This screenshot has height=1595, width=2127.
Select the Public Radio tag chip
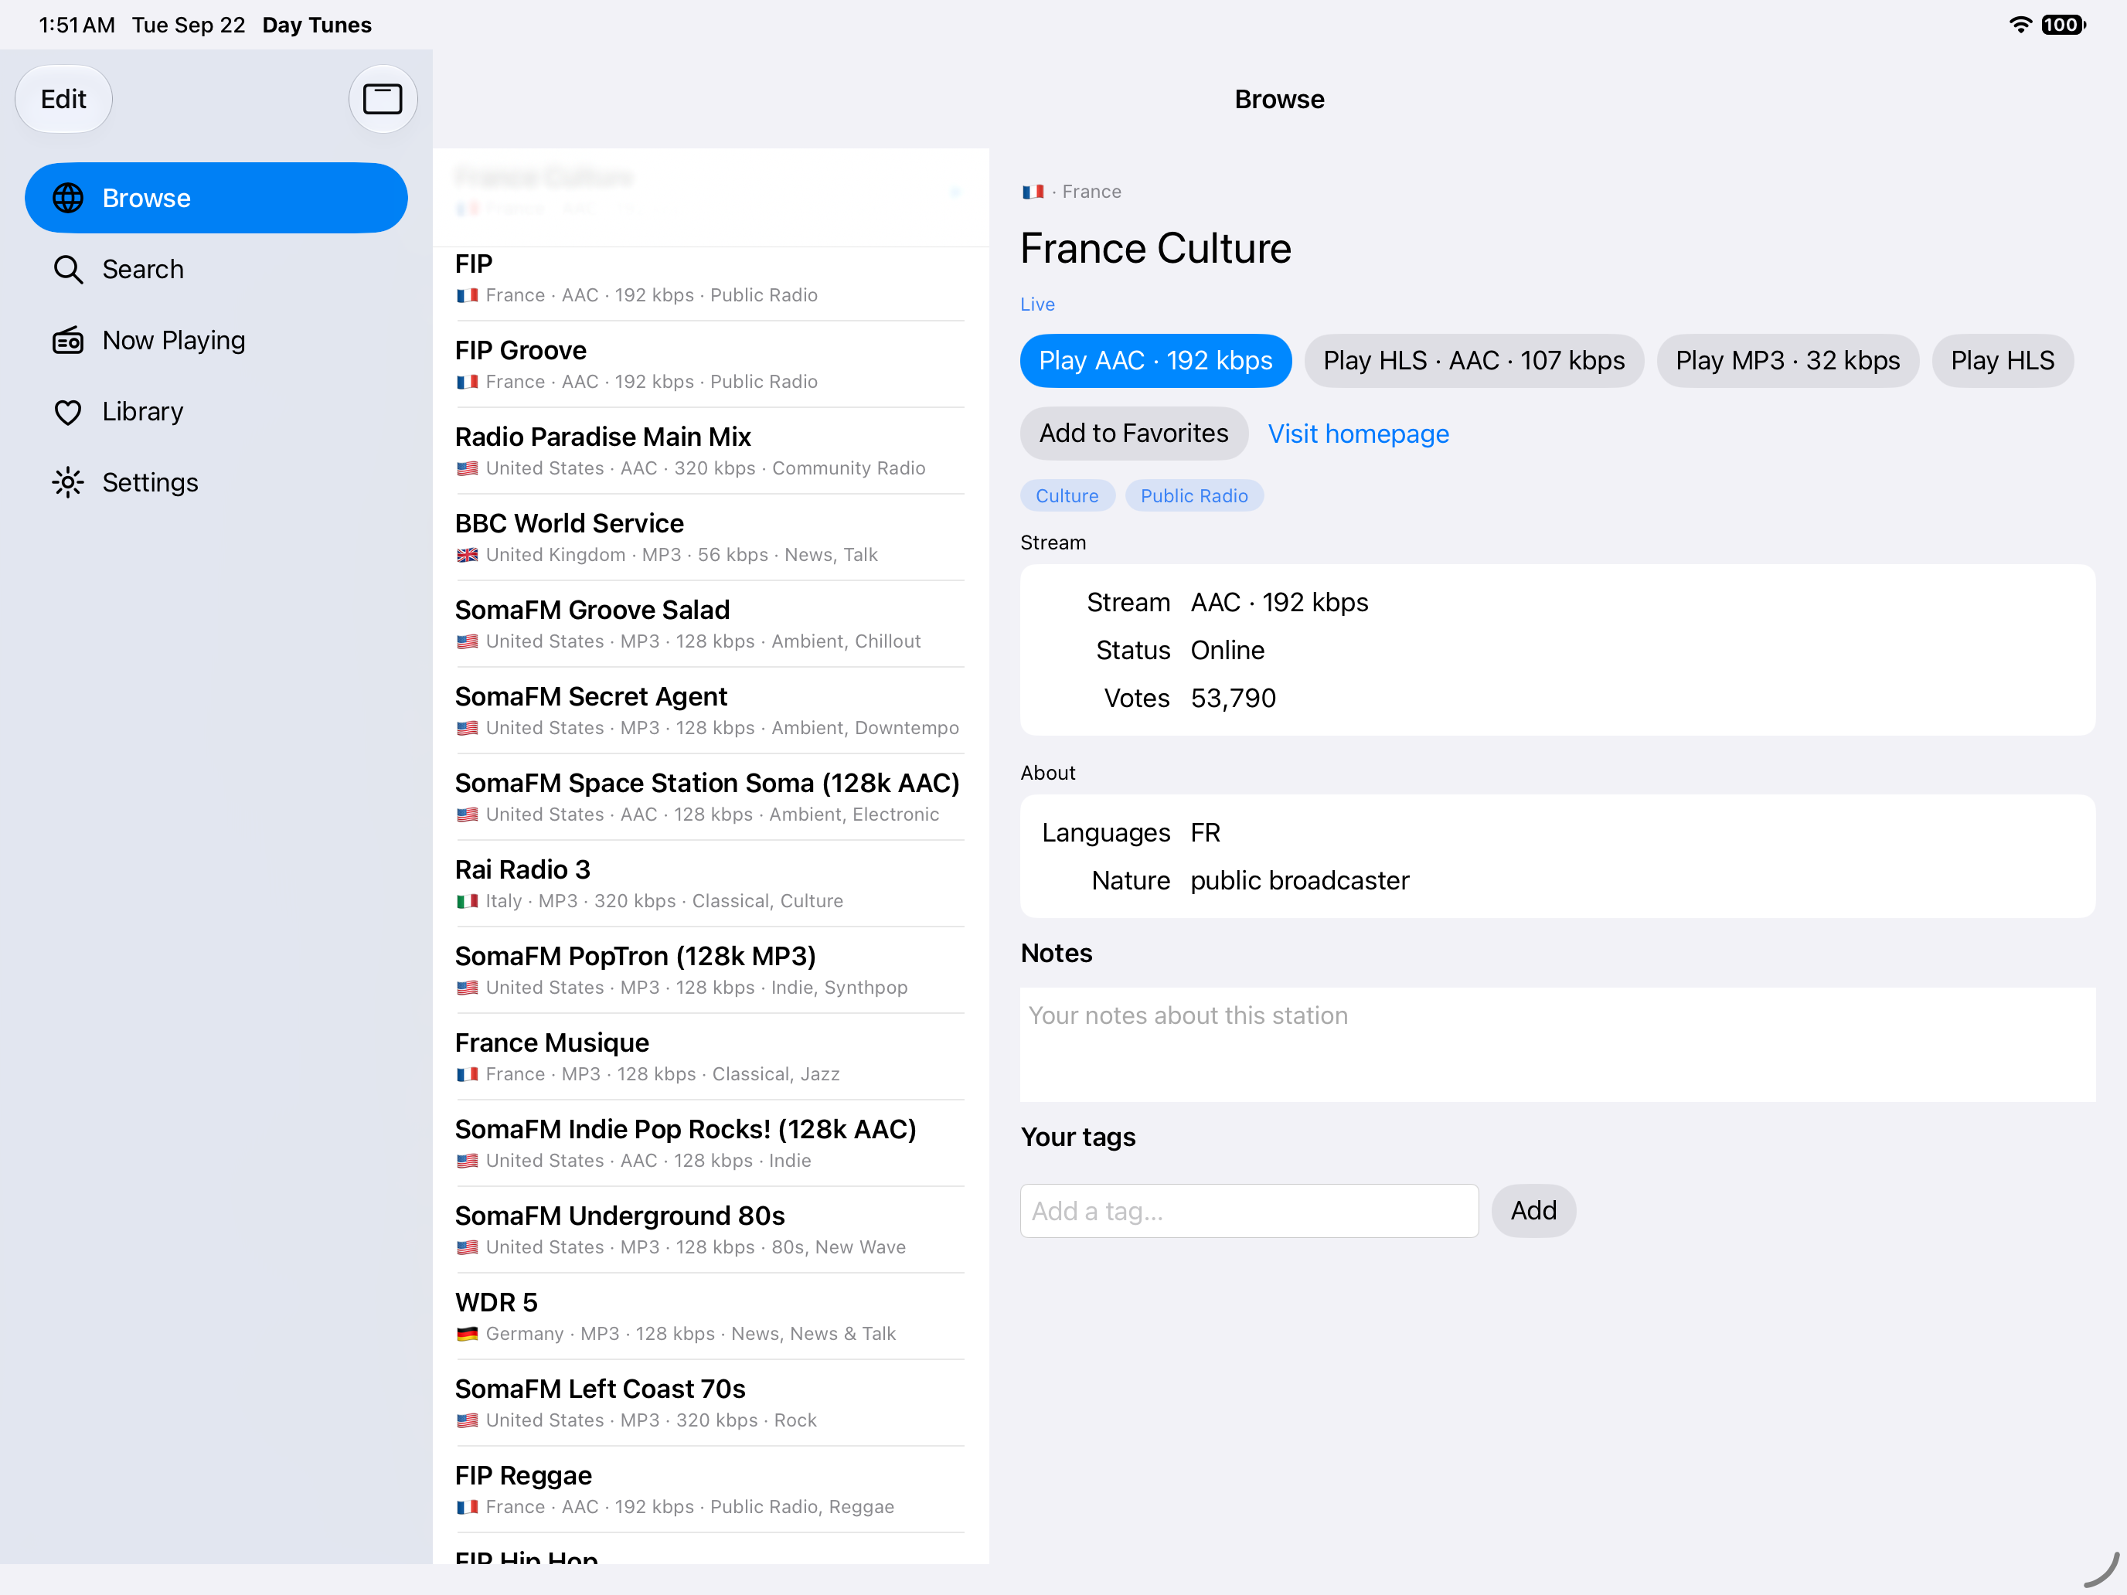pyautogui.click(x=1194, y=496)
